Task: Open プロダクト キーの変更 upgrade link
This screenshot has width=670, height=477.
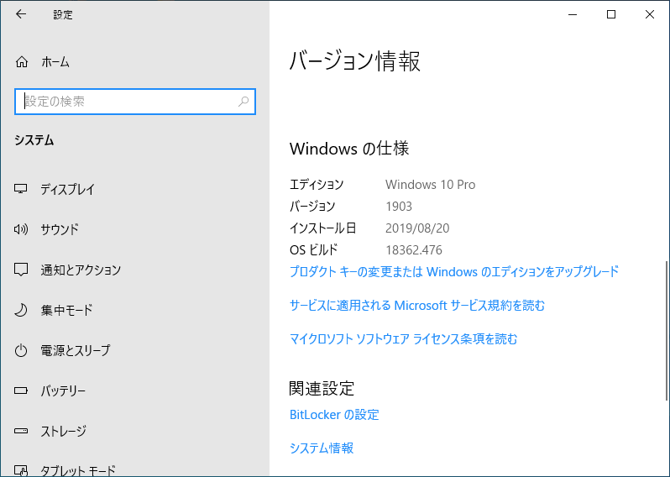Action: [454, 271]
